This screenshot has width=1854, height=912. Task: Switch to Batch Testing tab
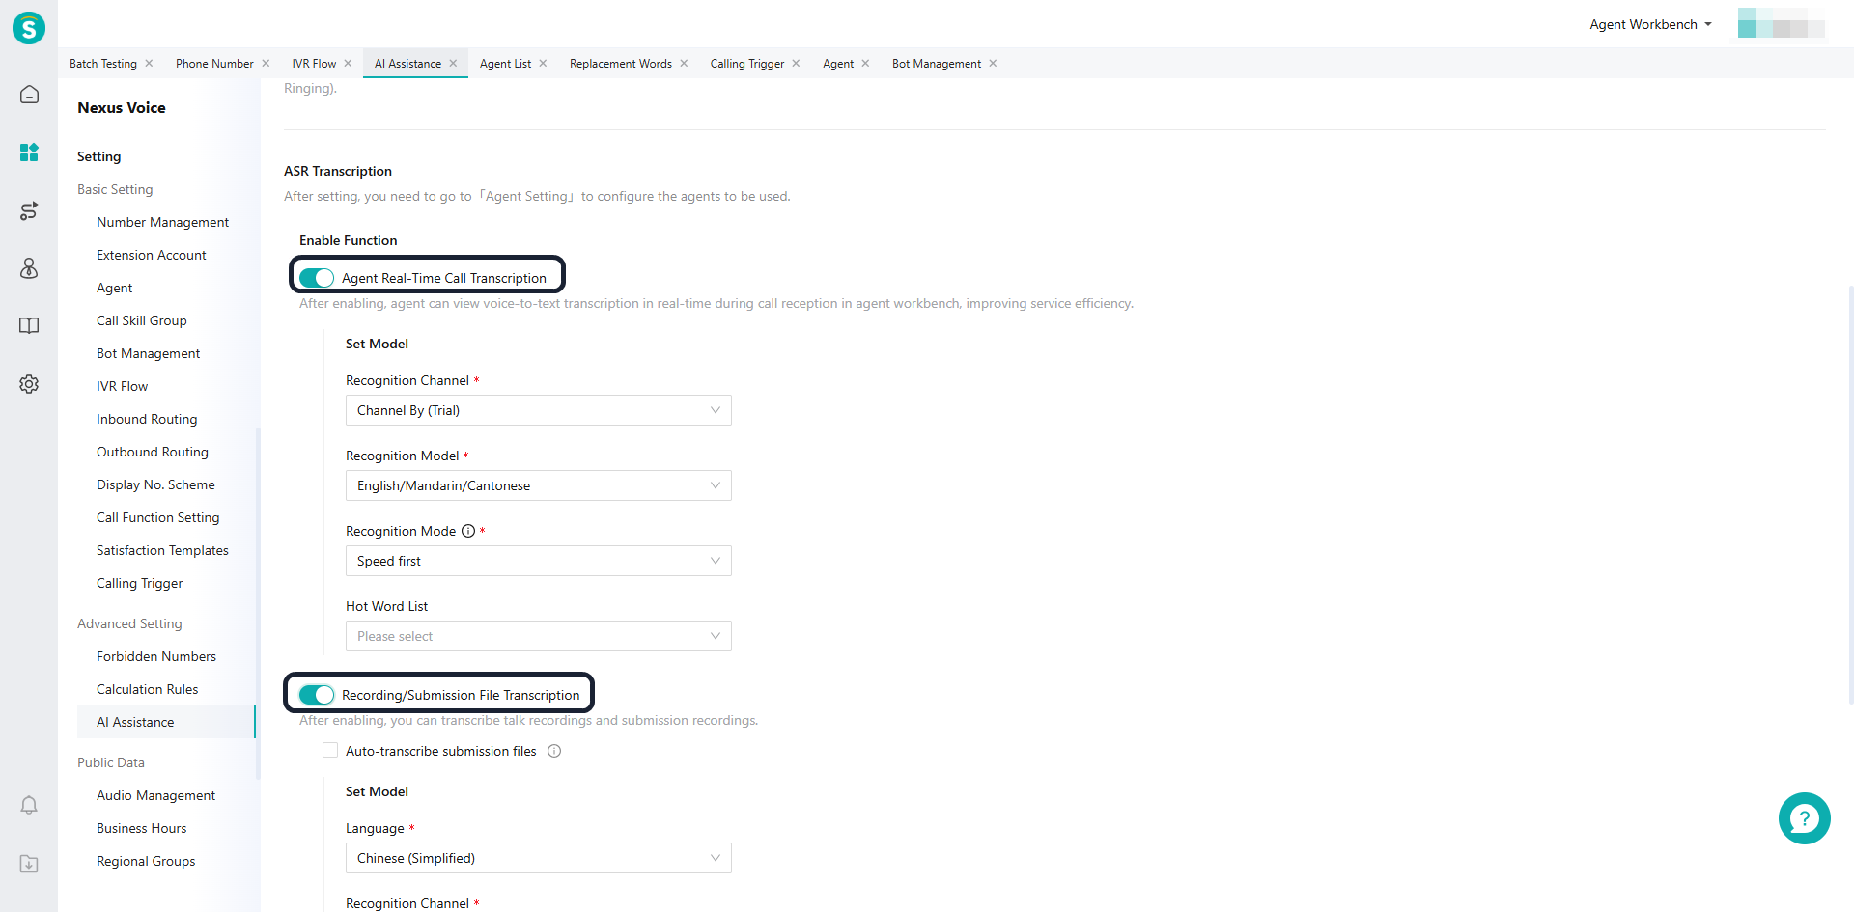103,64
